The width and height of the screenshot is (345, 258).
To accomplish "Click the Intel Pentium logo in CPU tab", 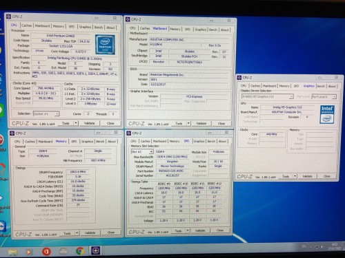I will click(105, 45).
